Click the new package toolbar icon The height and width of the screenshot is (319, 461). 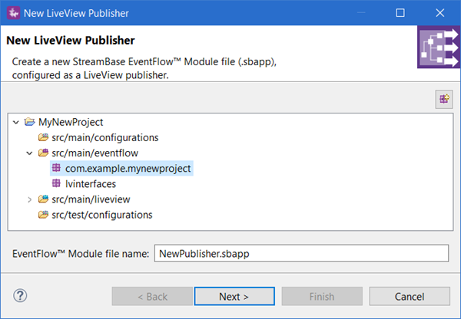443,98
